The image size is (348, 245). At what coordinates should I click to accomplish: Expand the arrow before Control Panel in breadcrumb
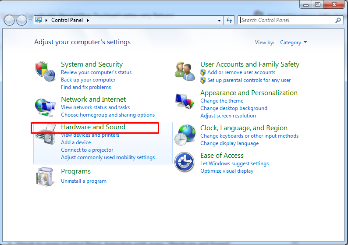tap(46, 20)
